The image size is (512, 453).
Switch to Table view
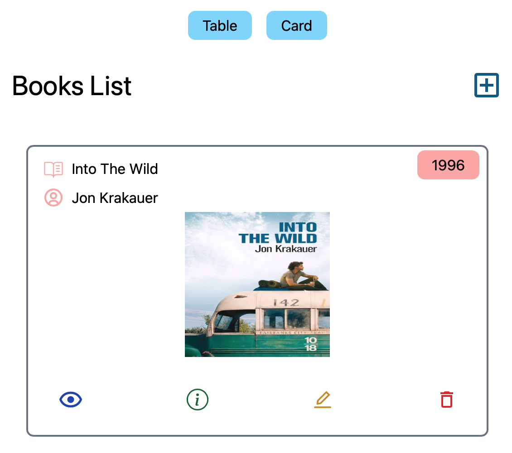(x=220, y=25)
